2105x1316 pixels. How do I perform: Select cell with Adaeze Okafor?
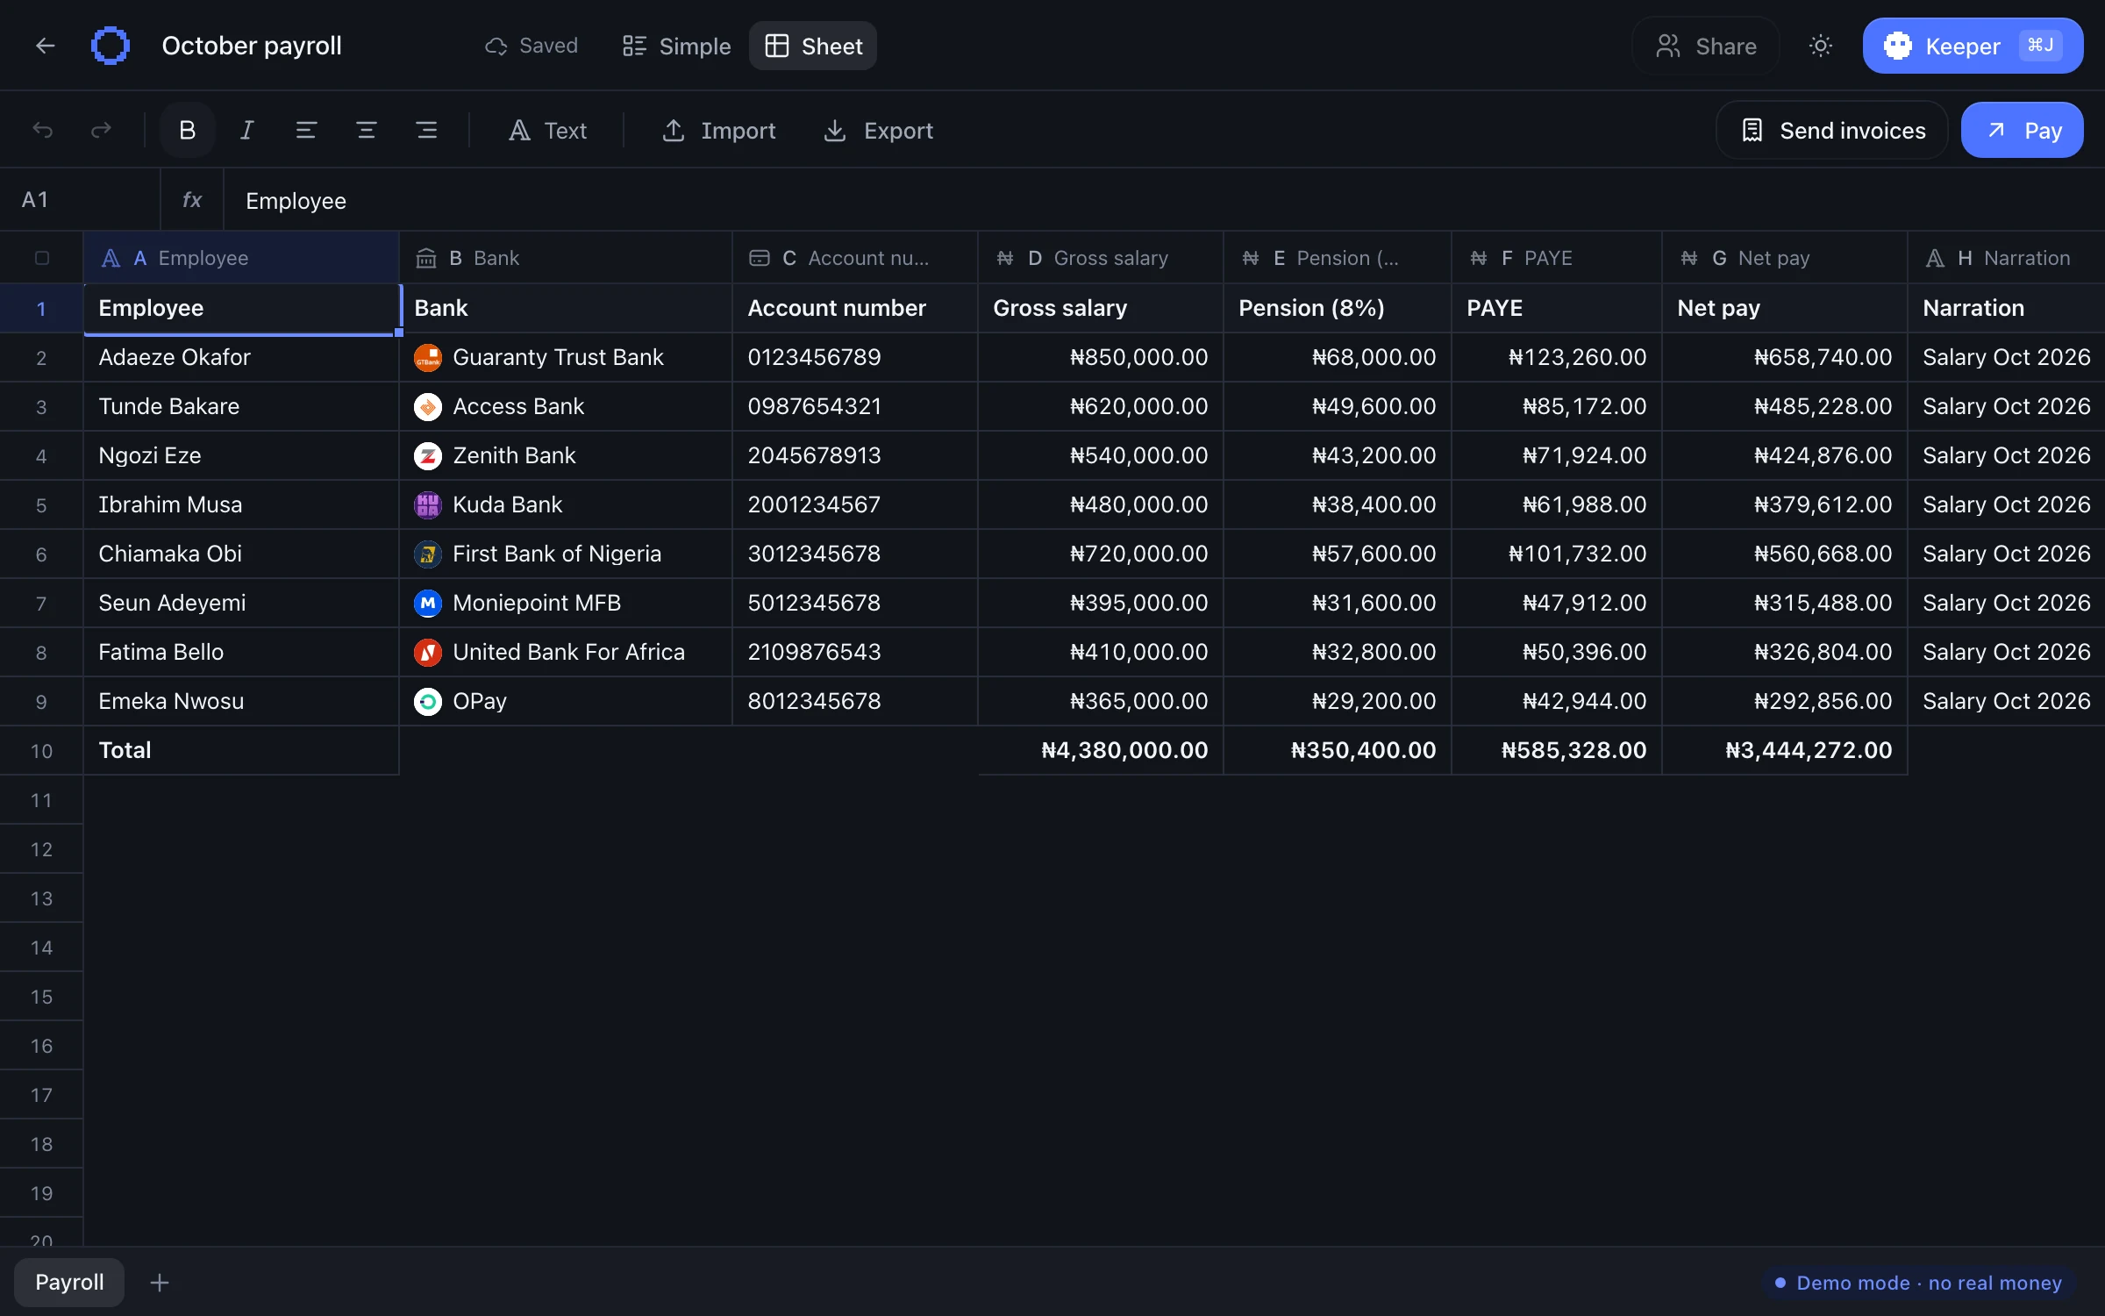[241, 357]
